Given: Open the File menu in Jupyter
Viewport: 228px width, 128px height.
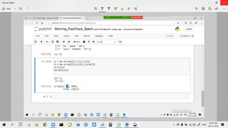Looking at the screenshot, I should (x=38, y=36).
